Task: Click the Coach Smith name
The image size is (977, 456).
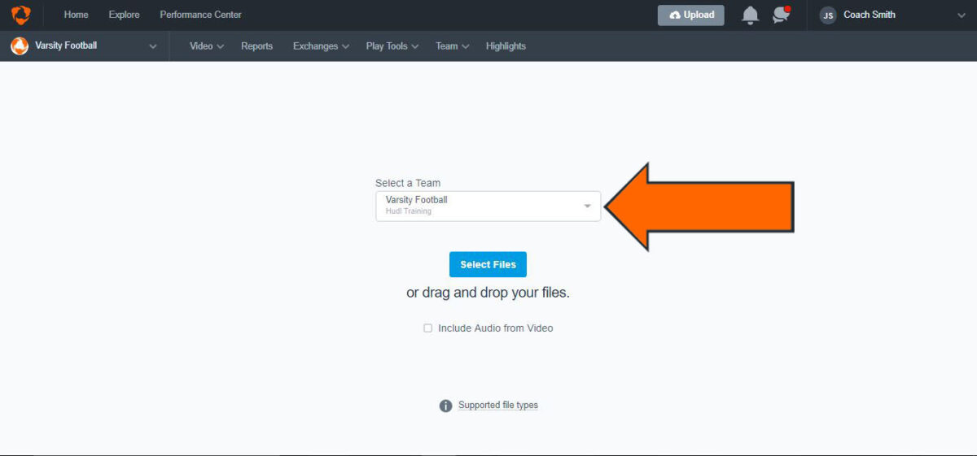Action: [870, 15]
